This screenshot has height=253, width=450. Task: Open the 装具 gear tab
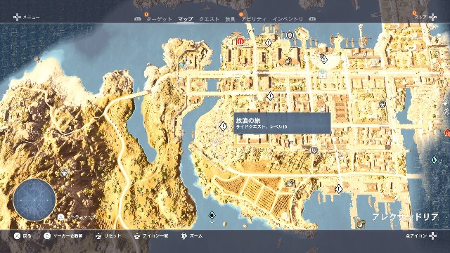coord(230,19)
